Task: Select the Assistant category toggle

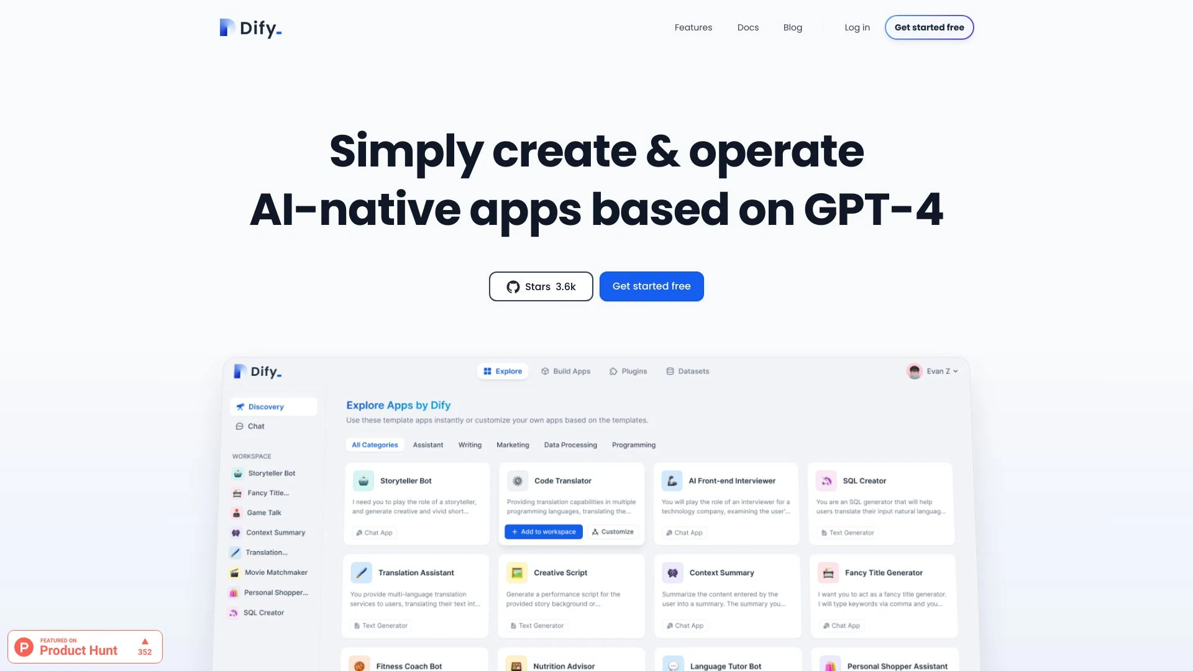Action: tap(427, 445)
